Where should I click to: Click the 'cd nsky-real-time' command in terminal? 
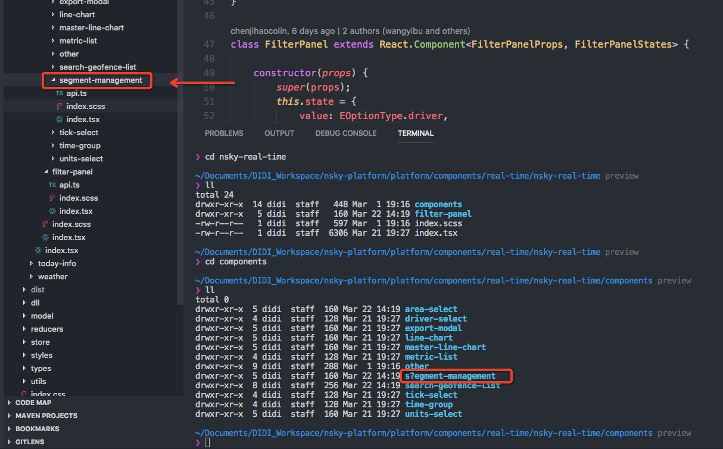[x=245, y=157]
